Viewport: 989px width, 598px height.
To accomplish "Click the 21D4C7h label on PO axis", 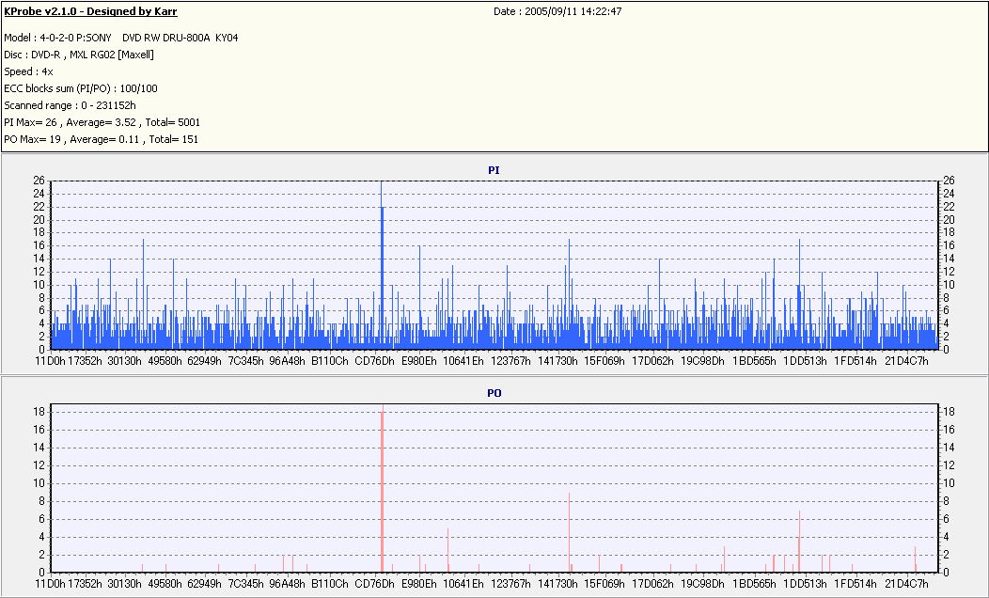I will [x=906, y=584].
